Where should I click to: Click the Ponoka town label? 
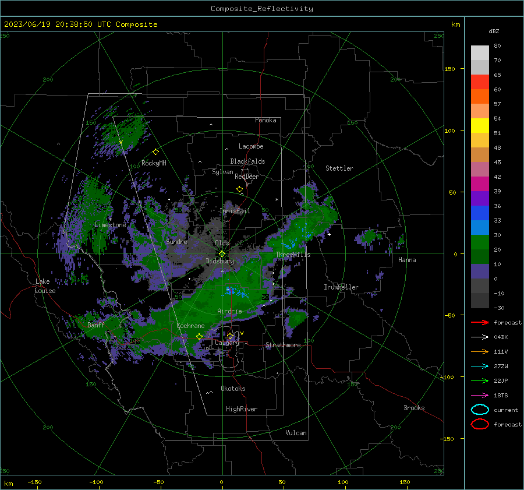(x=265, y=120)
